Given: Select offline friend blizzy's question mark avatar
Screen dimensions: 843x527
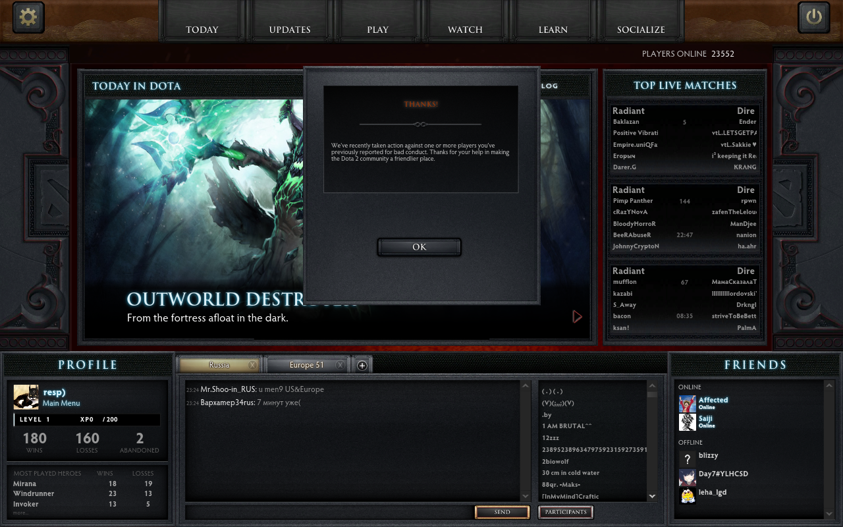Looking at the screenshot, I should (x=688, y=459).
